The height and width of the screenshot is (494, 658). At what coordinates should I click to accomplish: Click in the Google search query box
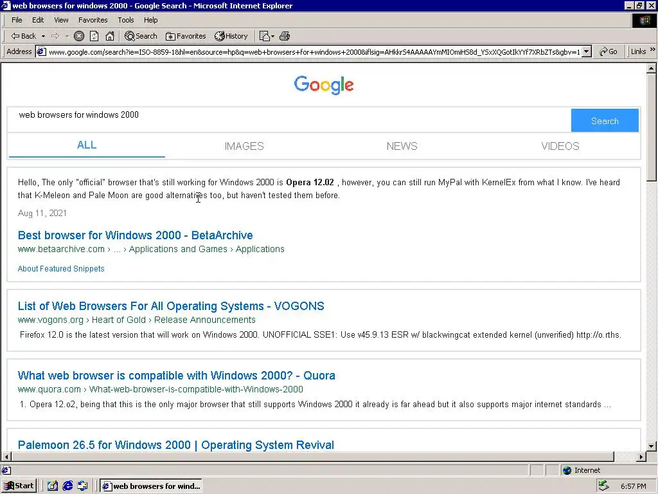point(290,120)
